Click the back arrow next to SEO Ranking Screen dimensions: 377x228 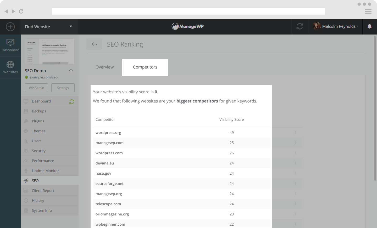(94, 44)
